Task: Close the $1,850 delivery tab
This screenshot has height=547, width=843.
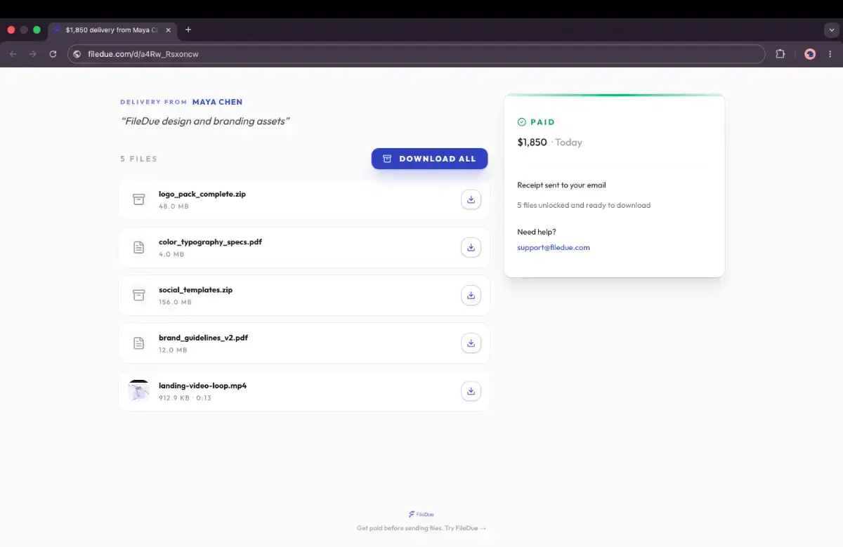Action: (169, 30)
